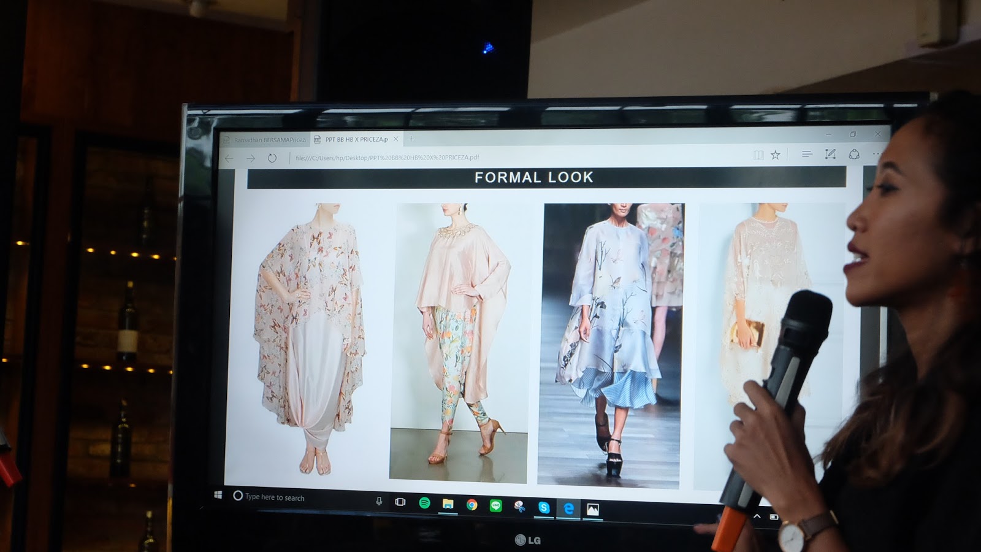Close the PPT BB HB X PRICEZA tab

tap(396, 139)
